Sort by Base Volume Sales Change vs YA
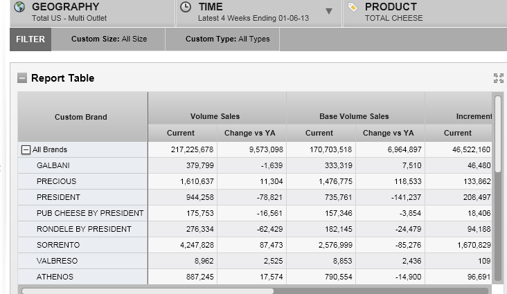The image size is (507, 294). pos(388,133)
